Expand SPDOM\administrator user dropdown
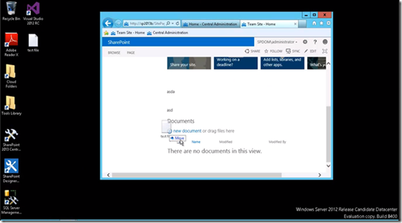The image size is (402, 223). (277, 42)
